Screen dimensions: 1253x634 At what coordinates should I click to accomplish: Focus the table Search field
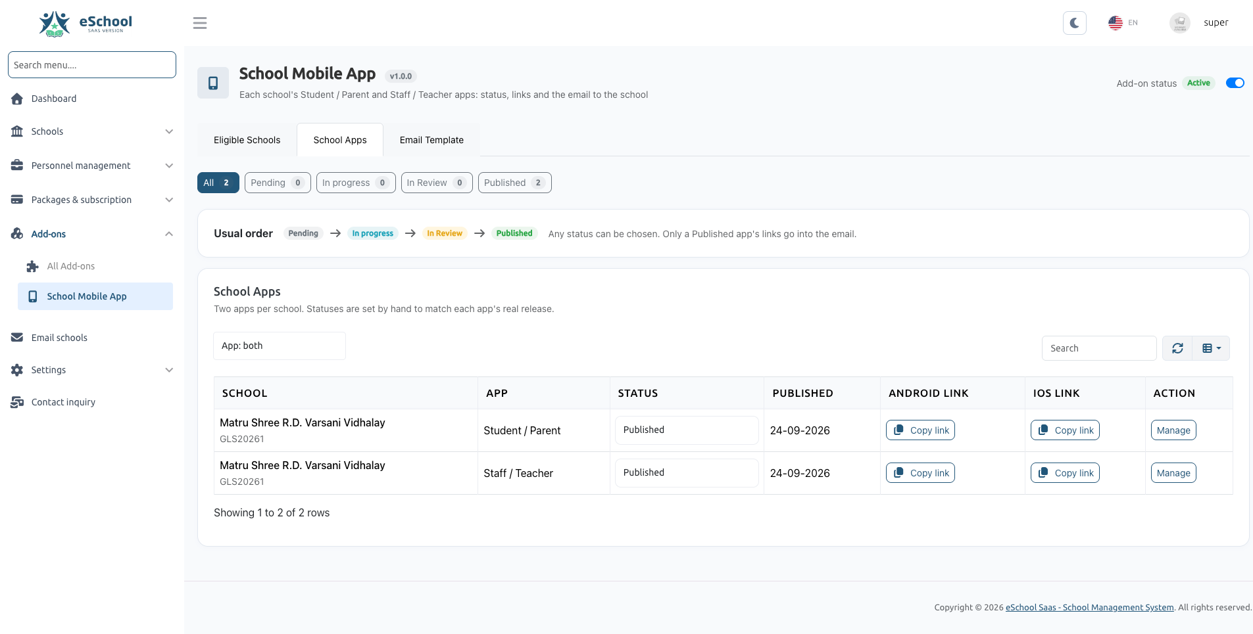click(1099, 348)
